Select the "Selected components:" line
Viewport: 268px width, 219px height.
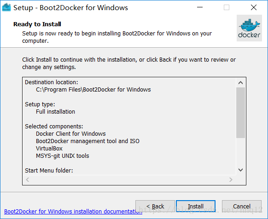pos(54,127)
